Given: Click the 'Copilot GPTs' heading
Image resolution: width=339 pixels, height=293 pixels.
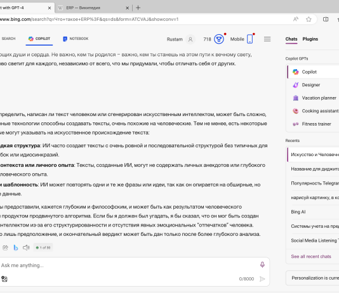Looking at the screenshot, I should tap(296, 59).
